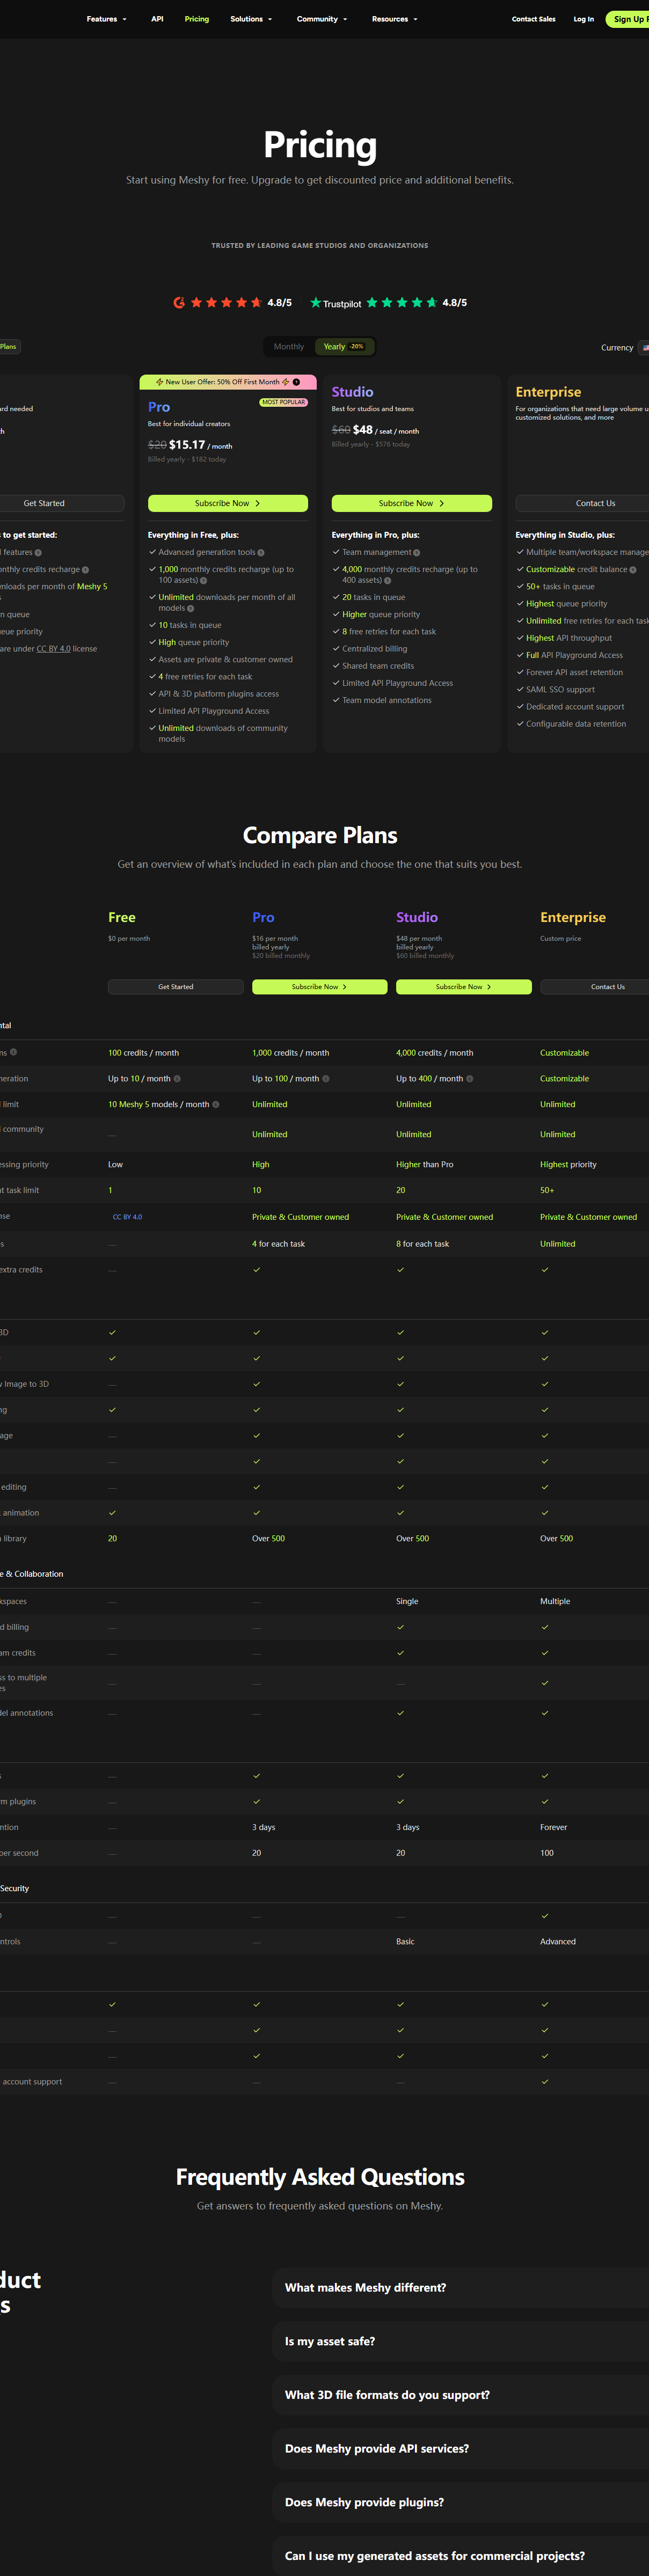Click Subscribe Now on the Pro card
The image size is (649, 2576).
coord(228,503)
